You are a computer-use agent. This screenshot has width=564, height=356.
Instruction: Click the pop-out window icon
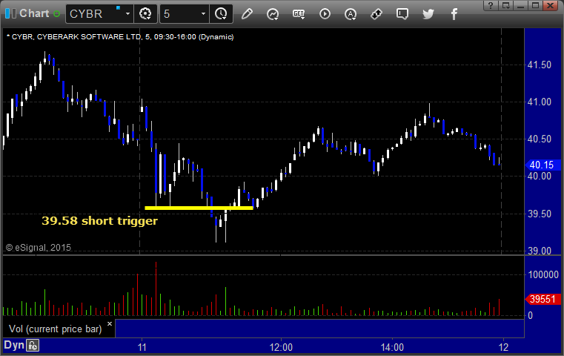[505, 5]
